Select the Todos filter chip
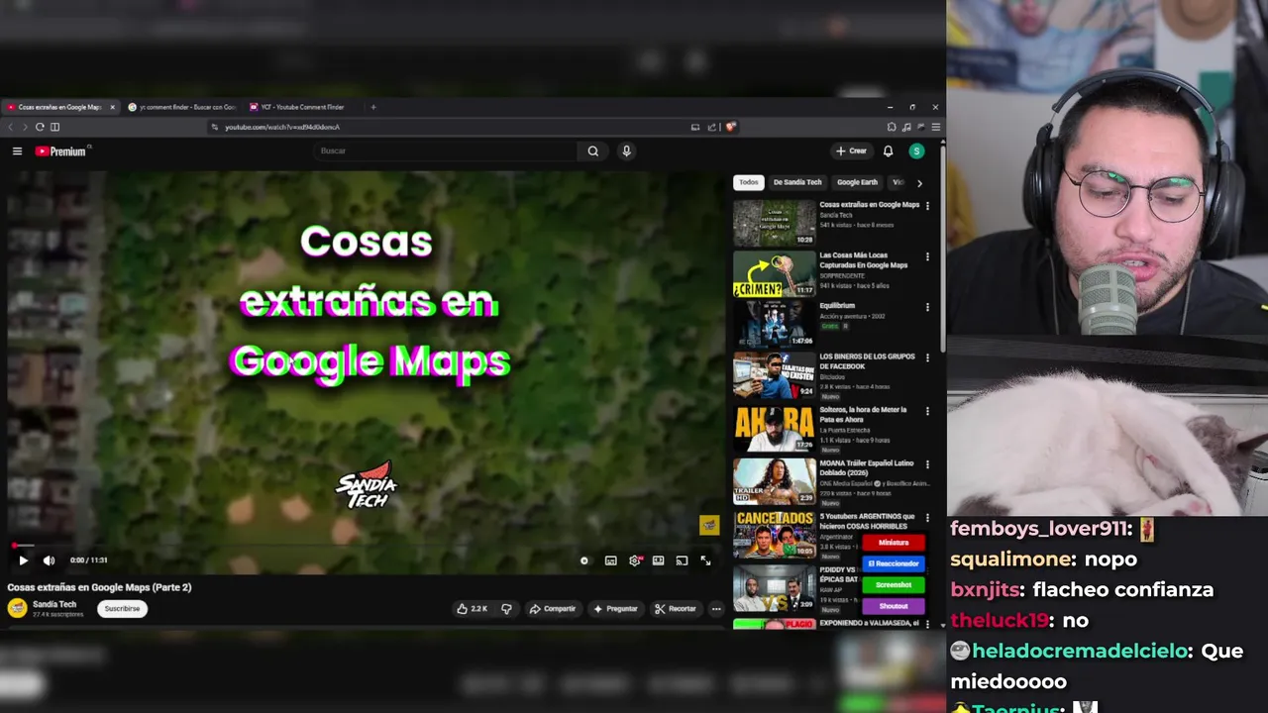 [x=749, y=182]
